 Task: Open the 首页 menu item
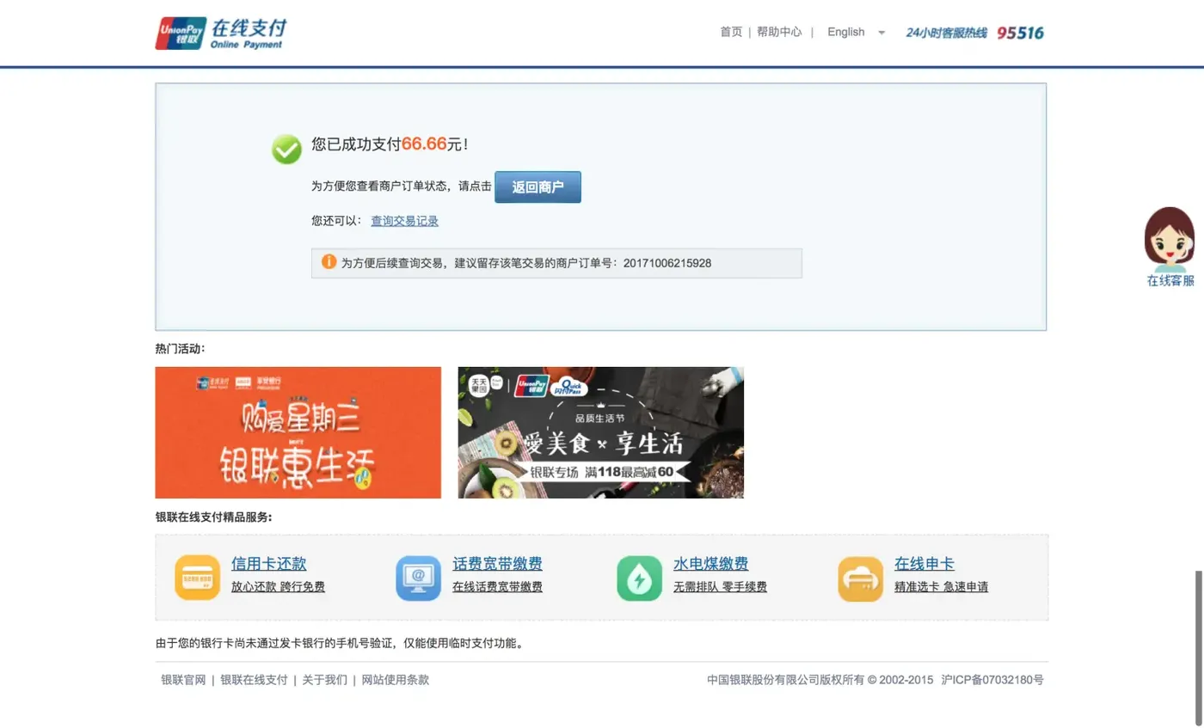pos(730,32)
